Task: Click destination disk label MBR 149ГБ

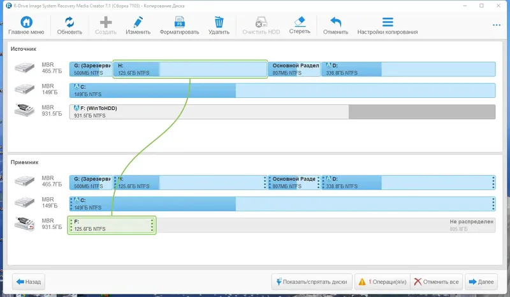Action: (50, 202)
